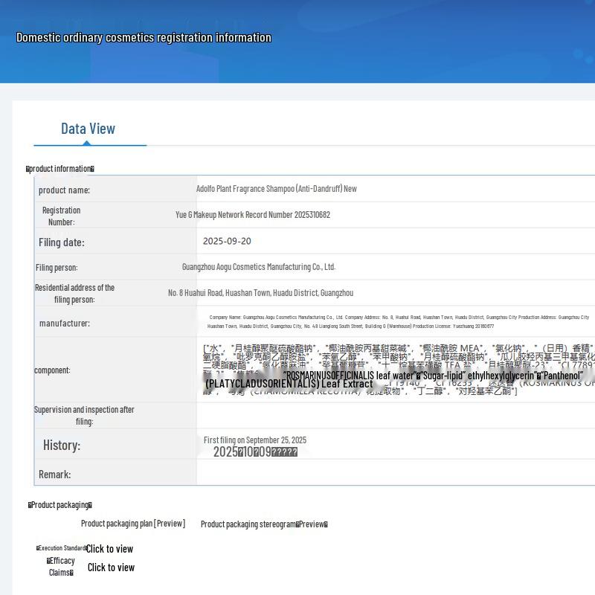
Task: Click 'First filing on September 25, 2025'
Action: (255, 440)
